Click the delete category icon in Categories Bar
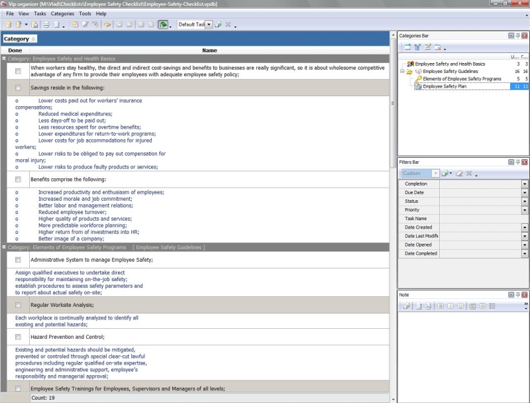Viewport: 530px width, 403px height. click(x=437, y=47)
